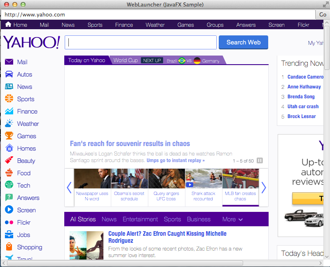Show next story thumbnails with right arrow
This screenshot has width=330, height=267.
(264, 188)
